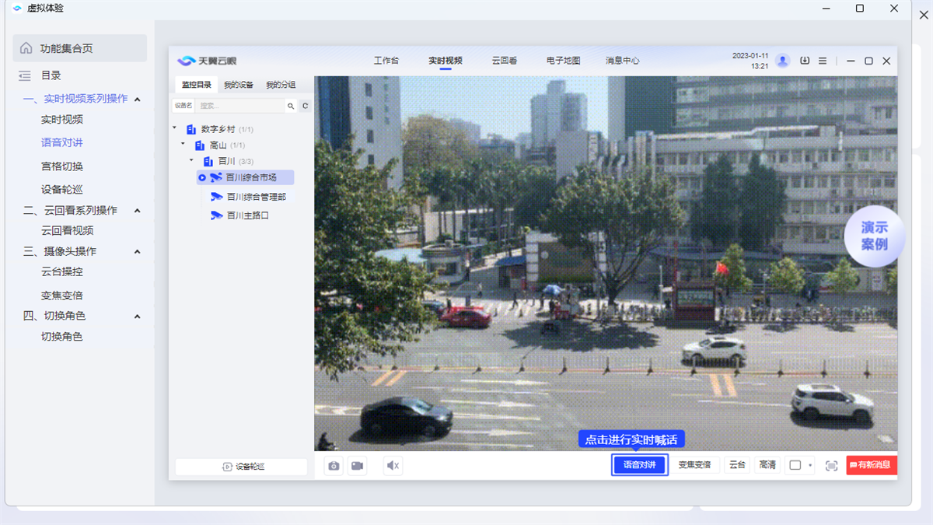Screen dimensions: 933x525
Task: Click the device search input field
Action: tap(239, 106)
